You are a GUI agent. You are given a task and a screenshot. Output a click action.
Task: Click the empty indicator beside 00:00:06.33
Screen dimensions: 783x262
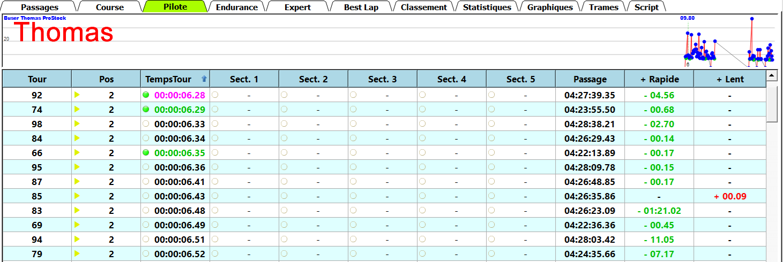(x=146, y=124)
